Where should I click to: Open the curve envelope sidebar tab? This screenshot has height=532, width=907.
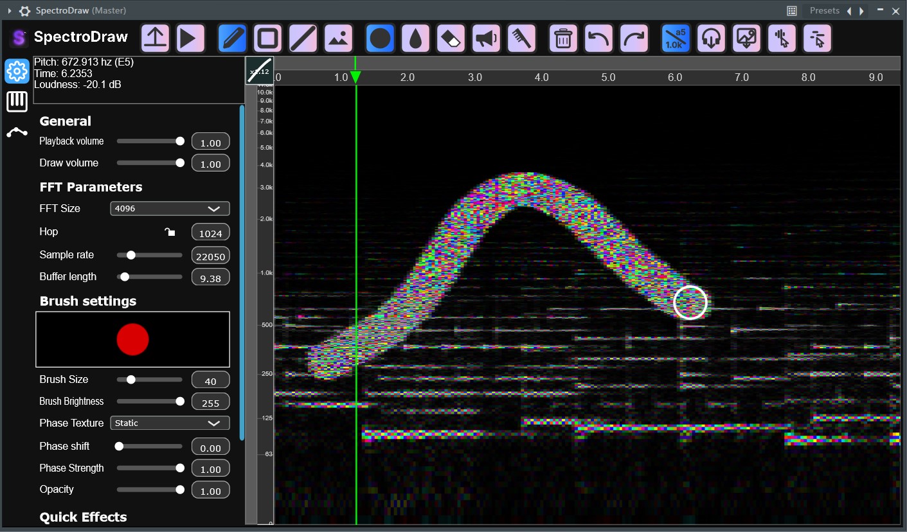pyautogui.click(x=17, y=132)
